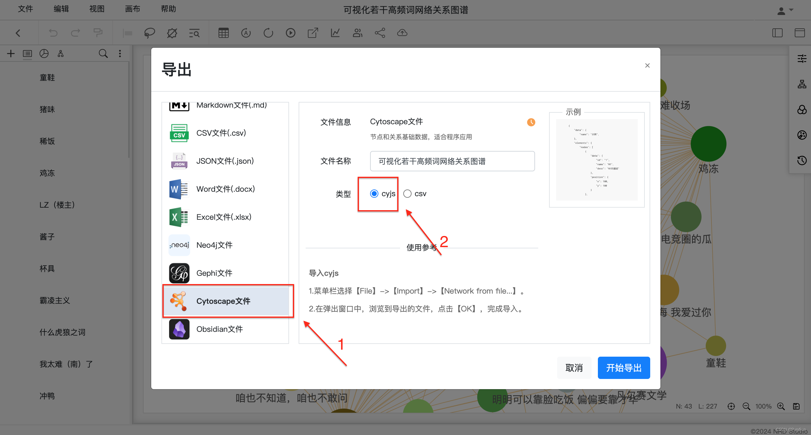The height and width of the screenshot is (435, 811).
Task: Open the 视图 menu
Action: click(x=97, y=9)
